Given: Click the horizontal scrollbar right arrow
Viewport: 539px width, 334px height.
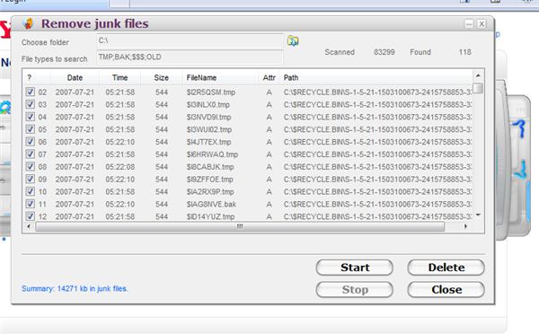Looking at the screenshot, I should click(465, 226).
